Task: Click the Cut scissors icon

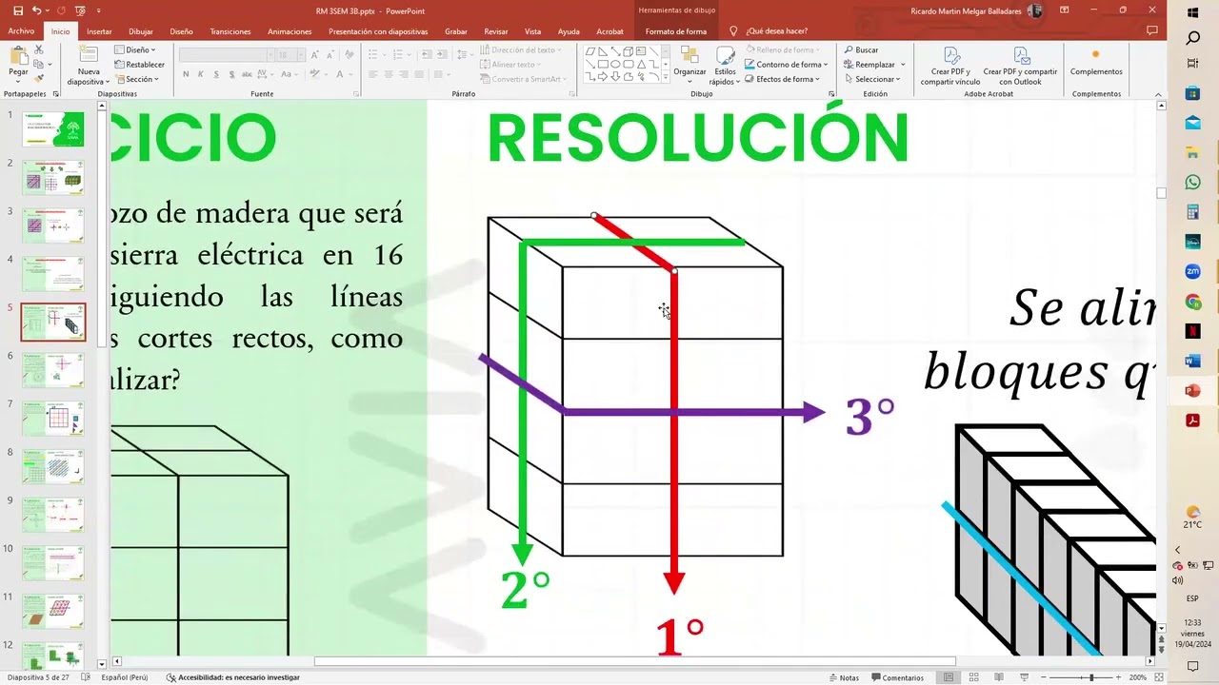Action: pyautogui.click(x=38, y=49)
